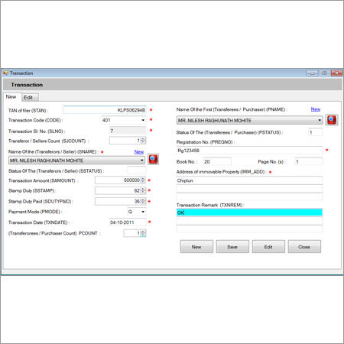Click the New link above purchaser name
The image size is (344, 344).
(x=316, y=109)
